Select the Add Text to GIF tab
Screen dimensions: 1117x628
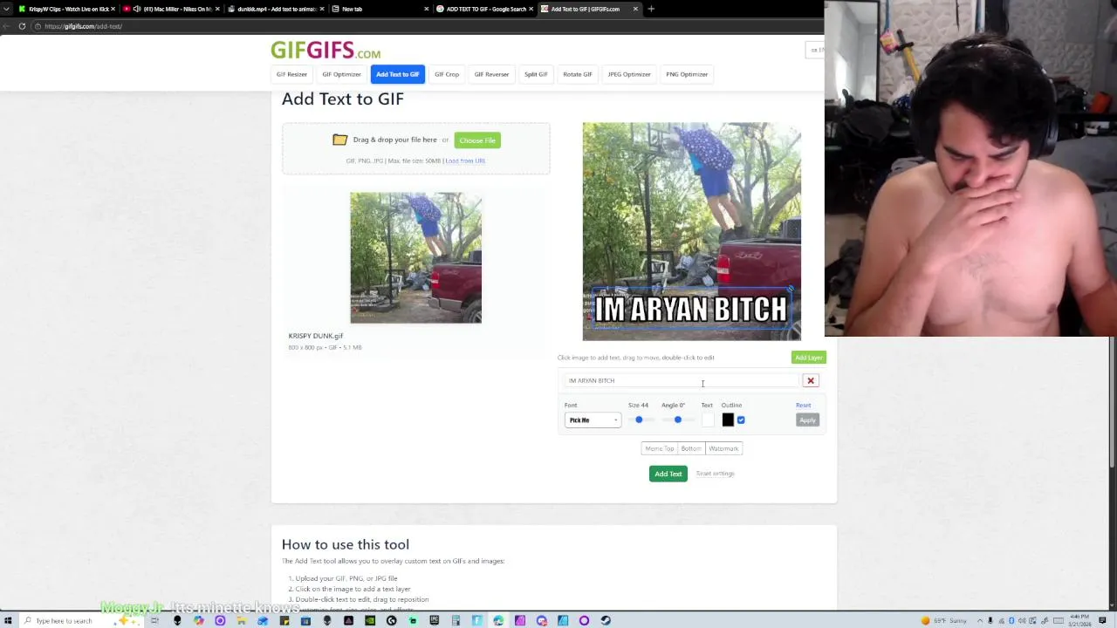pyautogui.click(x=397, y=74)
